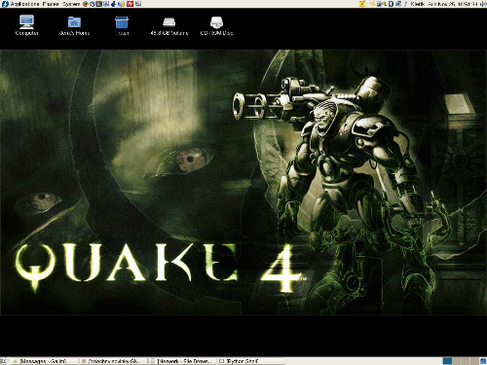The image size is (487, 365).
Task: Open the yellow sticky notes applet
Action: (362, 4)
